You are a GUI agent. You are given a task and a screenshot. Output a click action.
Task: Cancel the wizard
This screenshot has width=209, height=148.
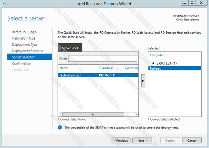click(x=192, y=141)
